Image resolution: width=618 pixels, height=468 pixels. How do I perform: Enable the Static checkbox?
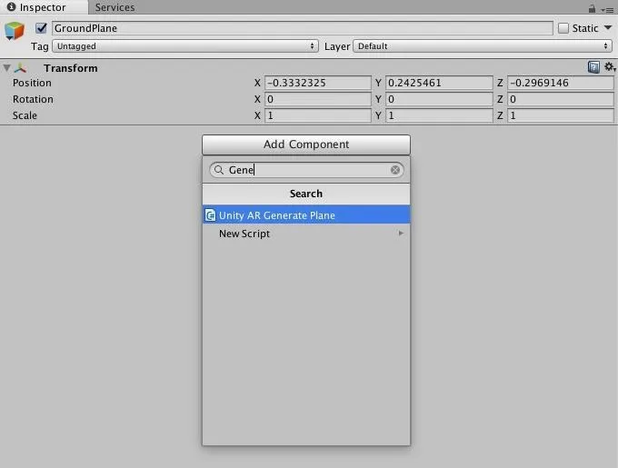563,28
